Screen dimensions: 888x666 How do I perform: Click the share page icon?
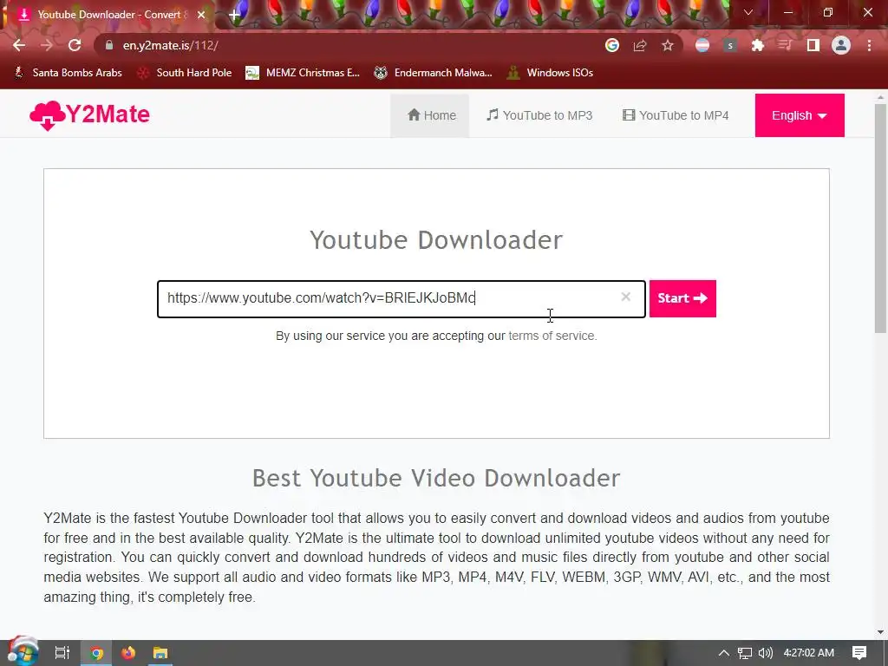click(x=640, y=45)
